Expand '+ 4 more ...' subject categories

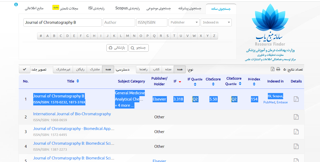pyautogui.click(x=125, y=105)
